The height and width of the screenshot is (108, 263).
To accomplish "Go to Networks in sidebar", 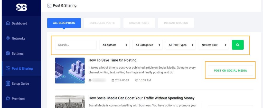I will (x=22, y=38).
